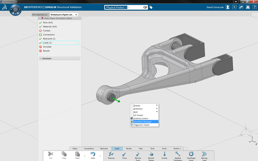Click into the search input field
258x161 pixels.
click(x=135, y=7)
